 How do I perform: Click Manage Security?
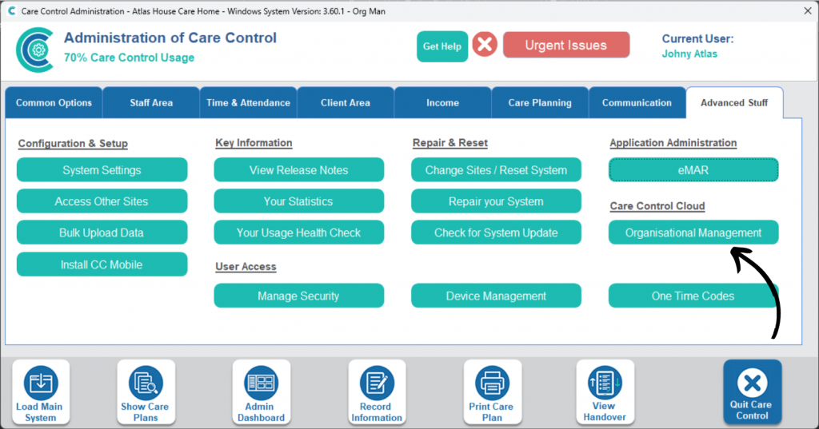click(x=299, y=296)
